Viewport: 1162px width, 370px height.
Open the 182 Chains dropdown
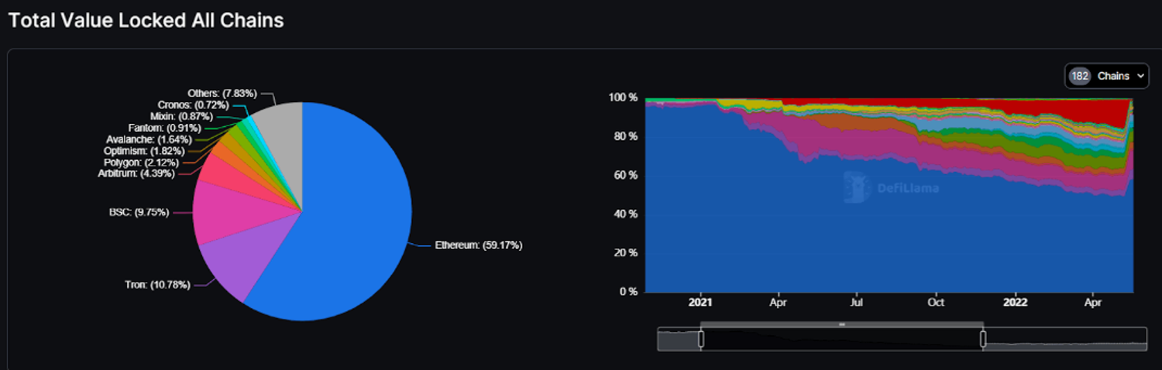point(1106,76)
